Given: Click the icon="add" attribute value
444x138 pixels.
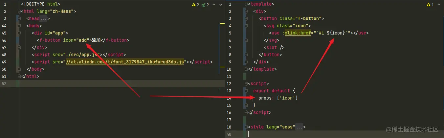Looking at the screenshot, I should click(x=76, y=40).
